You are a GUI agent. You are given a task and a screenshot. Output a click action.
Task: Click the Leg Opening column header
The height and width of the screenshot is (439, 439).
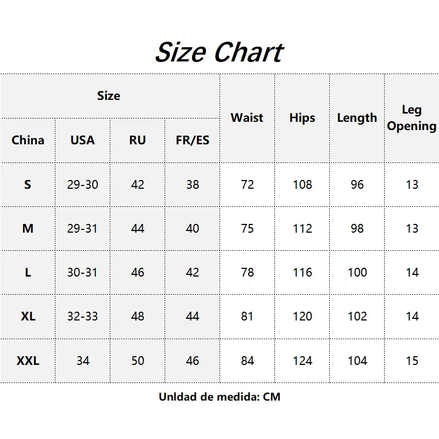click(412, 117)
